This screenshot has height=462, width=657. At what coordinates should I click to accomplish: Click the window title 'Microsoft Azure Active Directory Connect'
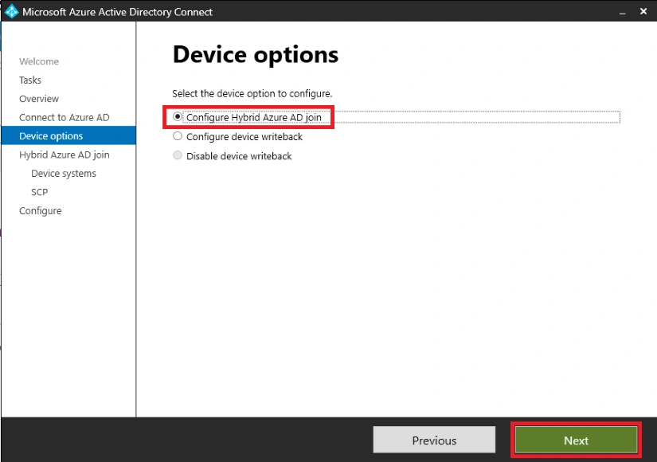117,12
